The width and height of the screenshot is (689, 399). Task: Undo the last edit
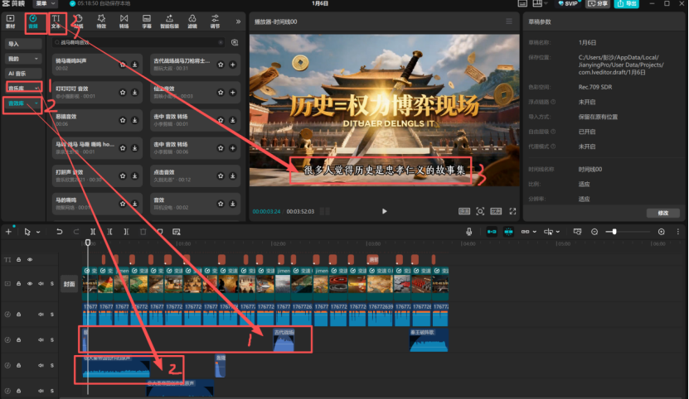coord(60,232)
